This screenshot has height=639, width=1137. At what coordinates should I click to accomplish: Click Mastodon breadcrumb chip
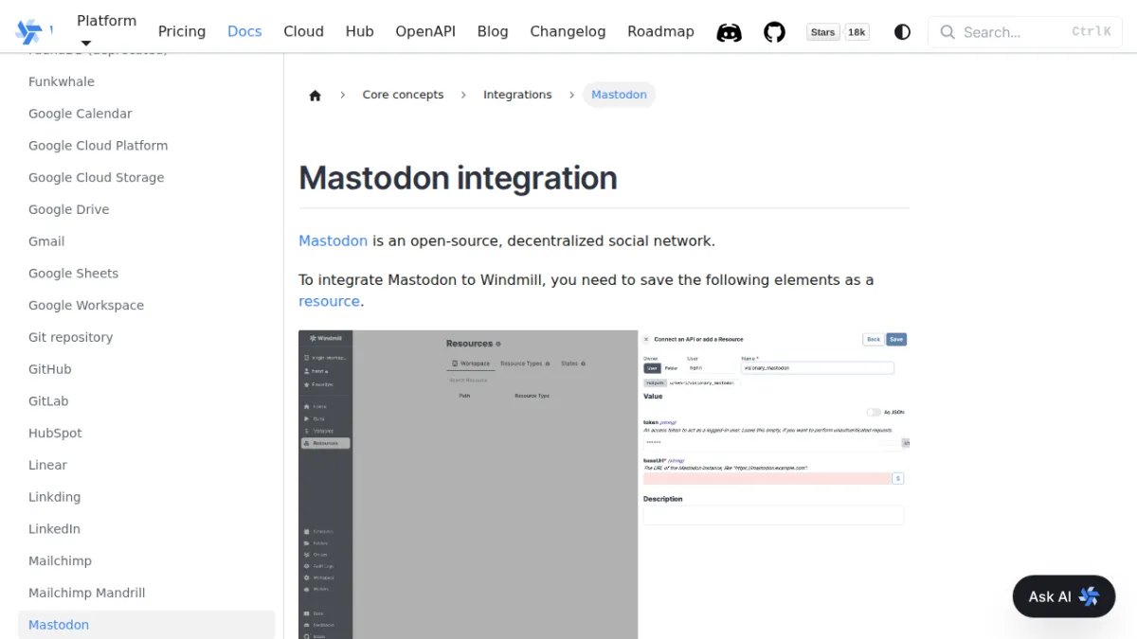[619, 95]
